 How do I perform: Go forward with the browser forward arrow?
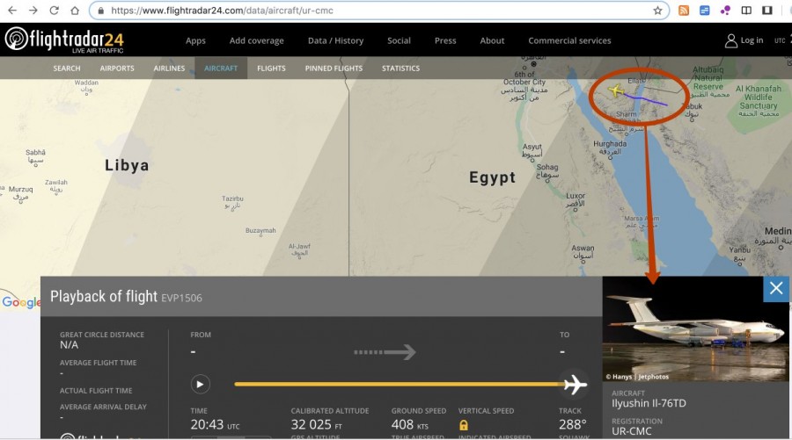click(33, 11)
